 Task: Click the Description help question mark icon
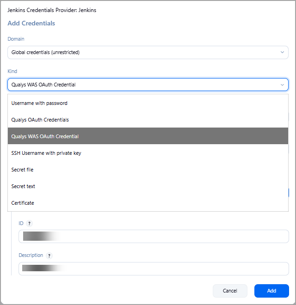49,256
